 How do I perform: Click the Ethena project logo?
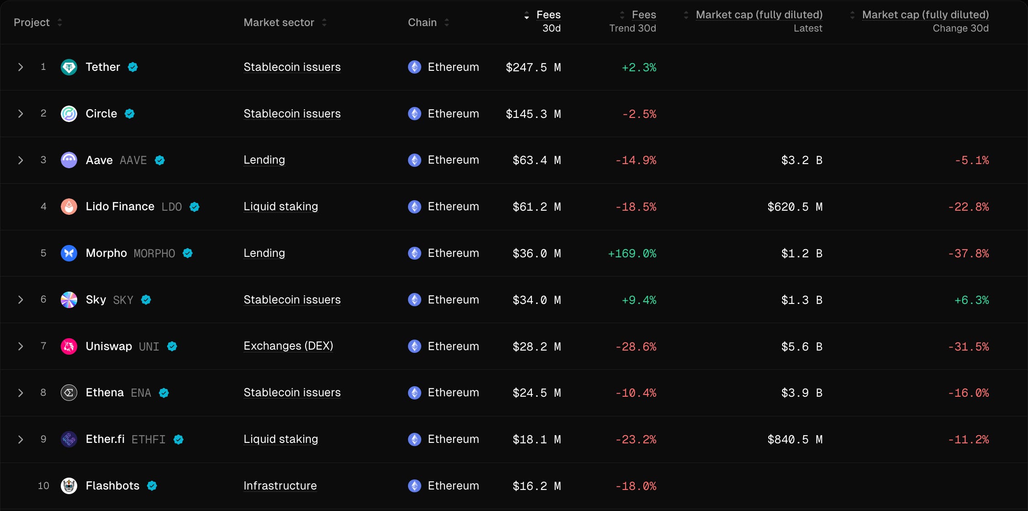click(x=69, y=392)
